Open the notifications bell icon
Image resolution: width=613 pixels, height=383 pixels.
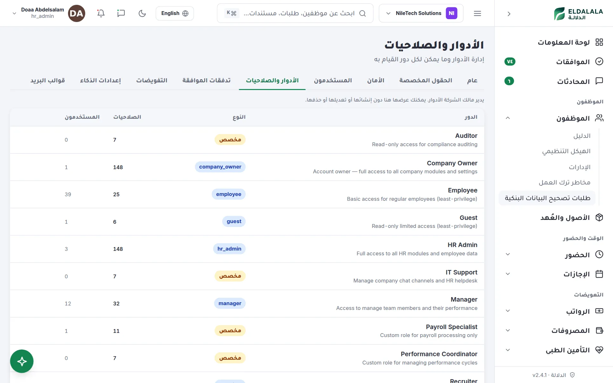click(x=101, y=13)
